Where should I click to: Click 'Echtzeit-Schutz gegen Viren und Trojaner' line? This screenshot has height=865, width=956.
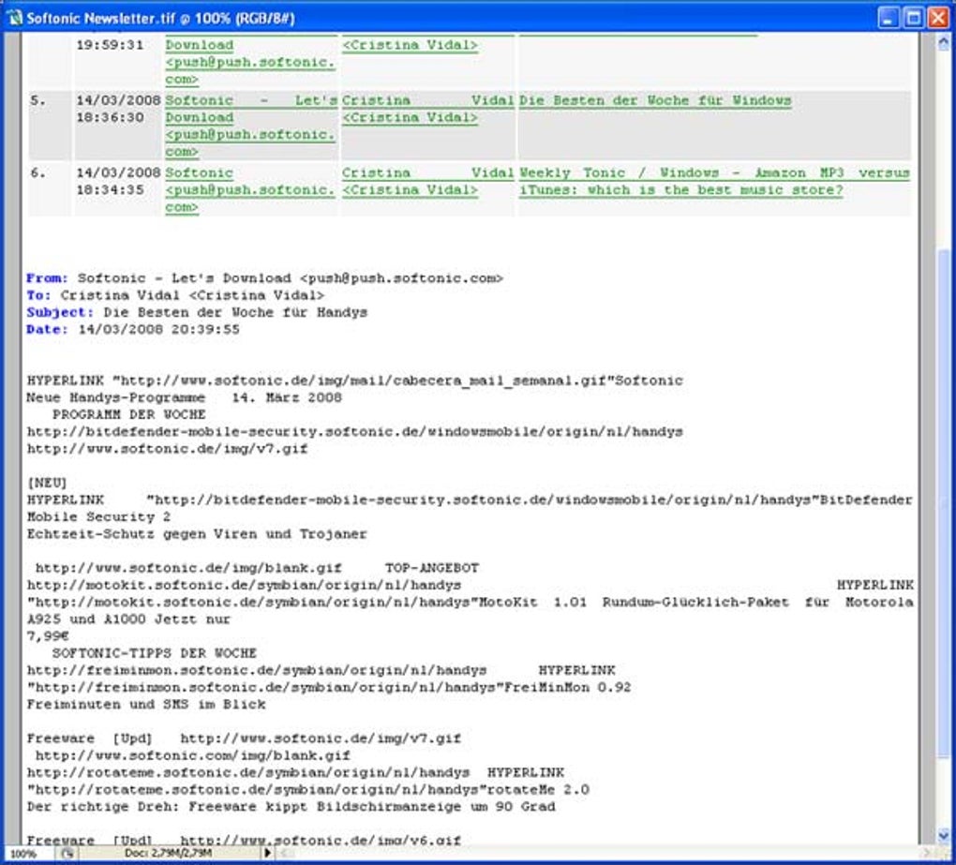pyautogui.click(x=197, y=534)
